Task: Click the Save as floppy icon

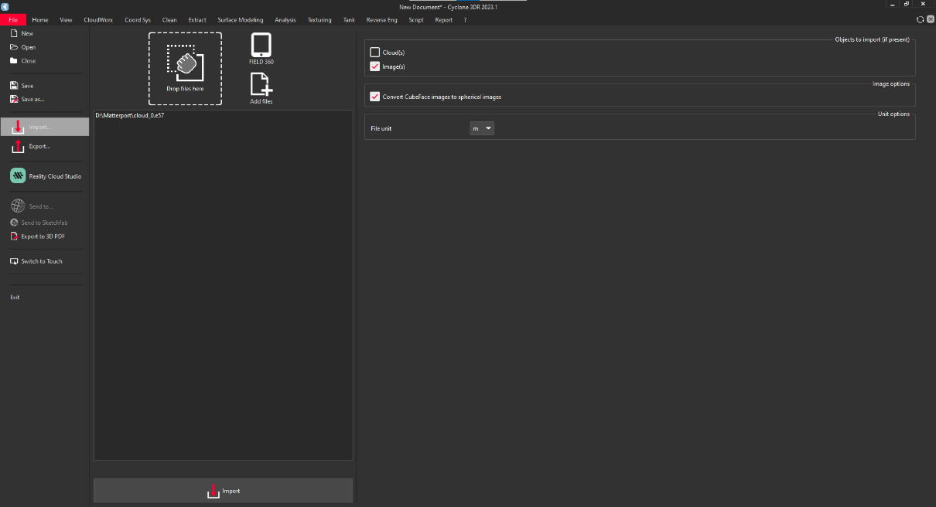Action: click(14, 99)
